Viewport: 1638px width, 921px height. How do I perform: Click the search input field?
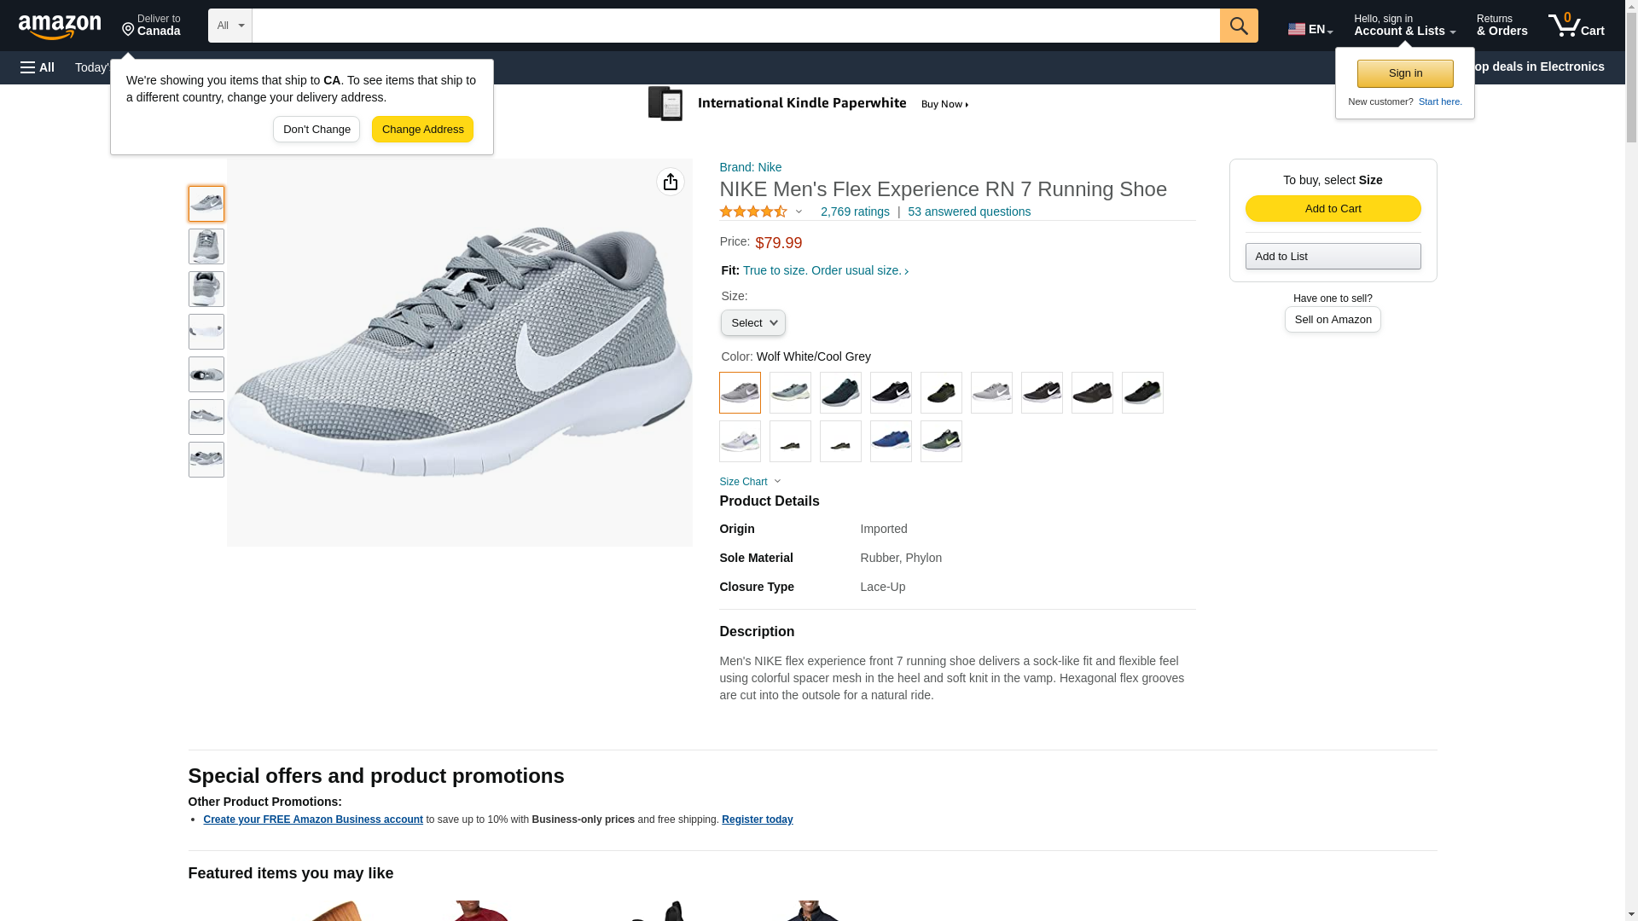coord(735,26)
